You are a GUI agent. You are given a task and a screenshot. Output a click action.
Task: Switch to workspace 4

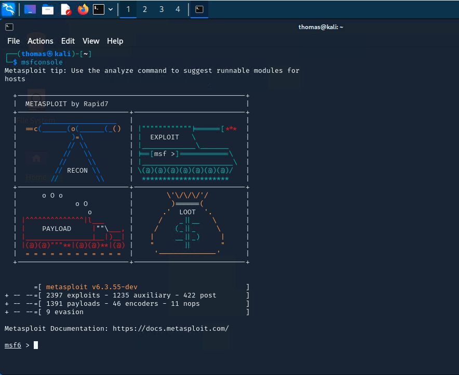pyautogui.click(x=178, y=9)
